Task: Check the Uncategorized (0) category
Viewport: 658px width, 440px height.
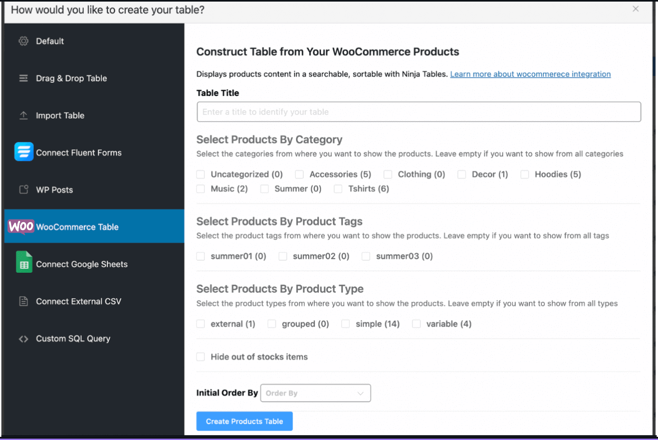Action: coord(201,174)
